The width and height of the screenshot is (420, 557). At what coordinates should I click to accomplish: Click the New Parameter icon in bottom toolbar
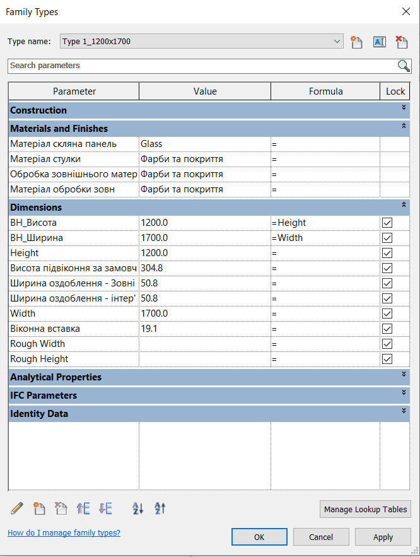(x=39, y=508)
